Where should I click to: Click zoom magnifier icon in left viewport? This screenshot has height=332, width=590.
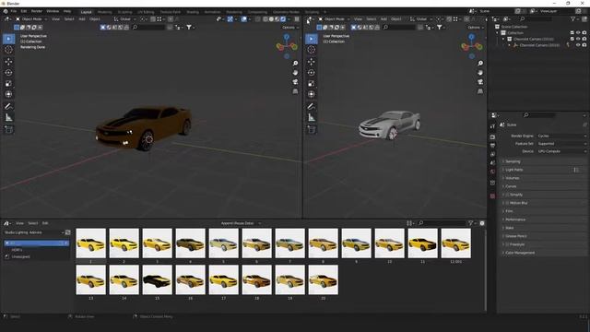click(x=295, y=64)
